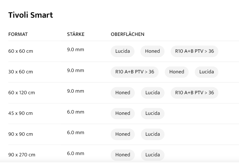Screen dimensions: 239x166
Task: Select Lucida chip in 45 x 90 cm row
Action: 152,113
